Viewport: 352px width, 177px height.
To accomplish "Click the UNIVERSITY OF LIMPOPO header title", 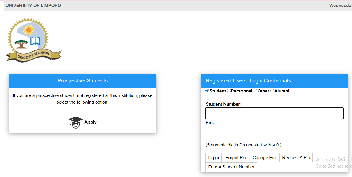I will pyautogui.click(x=33, y=6).
